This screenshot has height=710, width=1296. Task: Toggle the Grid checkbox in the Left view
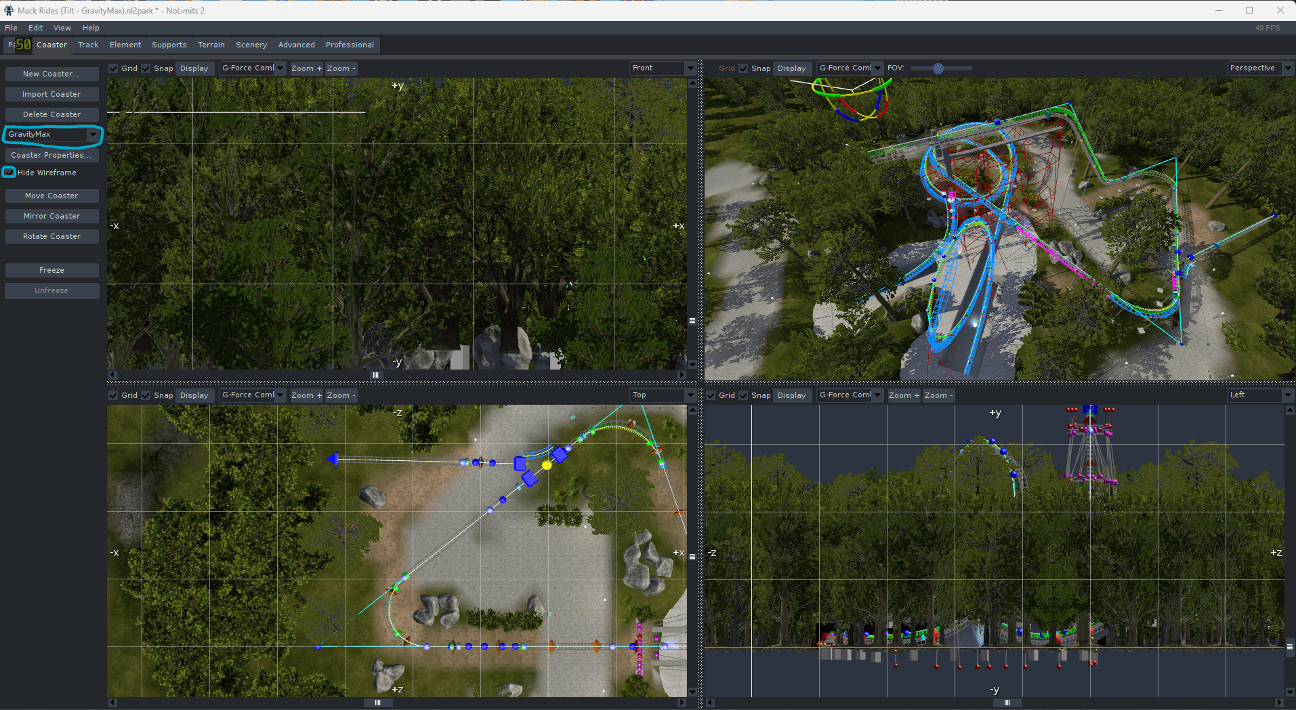point(711,395)
